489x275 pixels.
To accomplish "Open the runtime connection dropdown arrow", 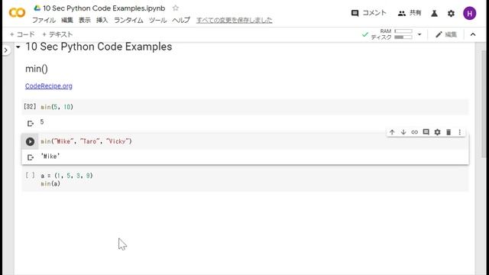I will click(x=419, y=34).
